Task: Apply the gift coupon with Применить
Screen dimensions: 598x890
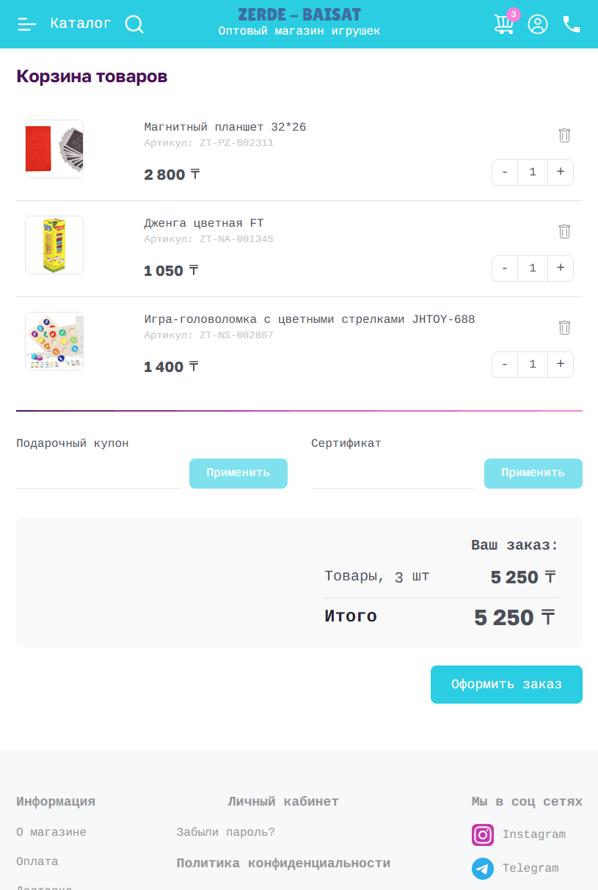Action: [238, 473]
